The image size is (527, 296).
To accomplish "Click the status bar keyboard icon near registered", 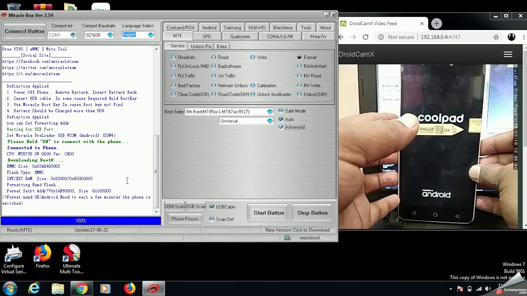I will pyautogui.click(x=288, y=238).
